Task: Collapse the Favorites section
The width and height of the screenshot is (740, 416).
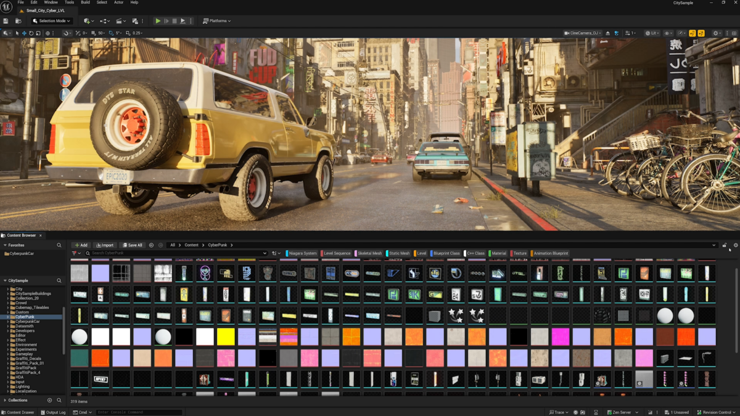Action: tap(6, 245)
